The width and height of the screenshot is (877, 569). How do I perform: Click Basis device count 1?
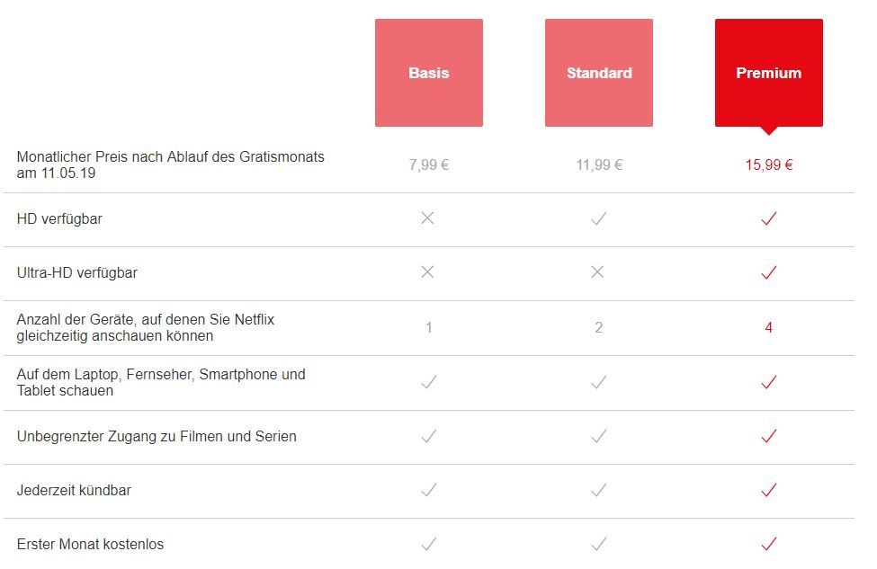click(x=429, y=327)
